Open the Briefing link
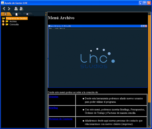The width and height of the screenshot is (152, 129). [x=53, y=108]
